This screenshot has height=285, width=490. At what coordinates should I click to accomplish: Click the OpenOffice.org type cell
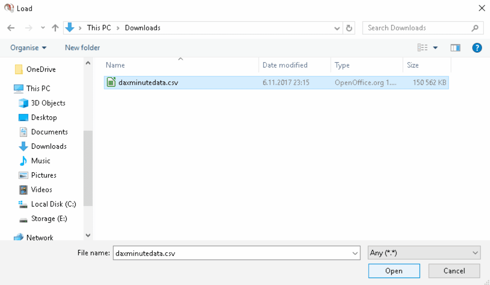[x=366, y=82]
